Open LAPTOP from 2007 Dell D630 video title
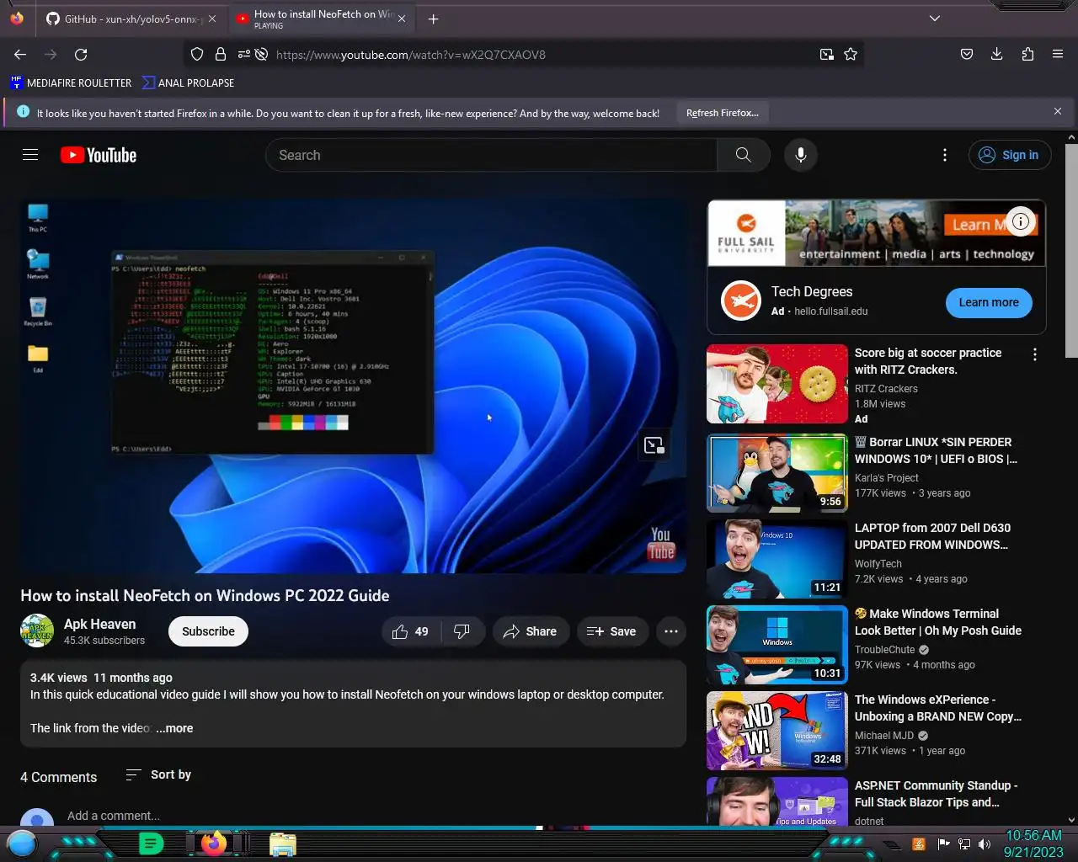 point(932,536)
